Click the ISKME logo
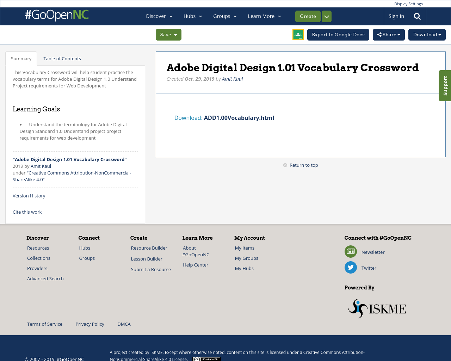Image resolution: width=451 pixels, height=361 pixels. coord(377,309)
